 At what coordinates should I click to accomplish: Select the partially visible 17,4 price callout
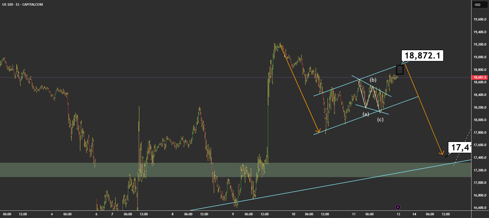tap(460, 147)
